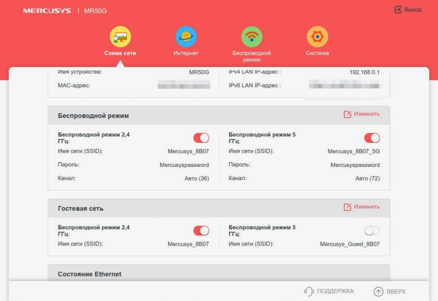438x301 pixels.
Task: Disable the 2.4 GHz wireless toggle in Беспроводной режим
Action: pos(201,138)
